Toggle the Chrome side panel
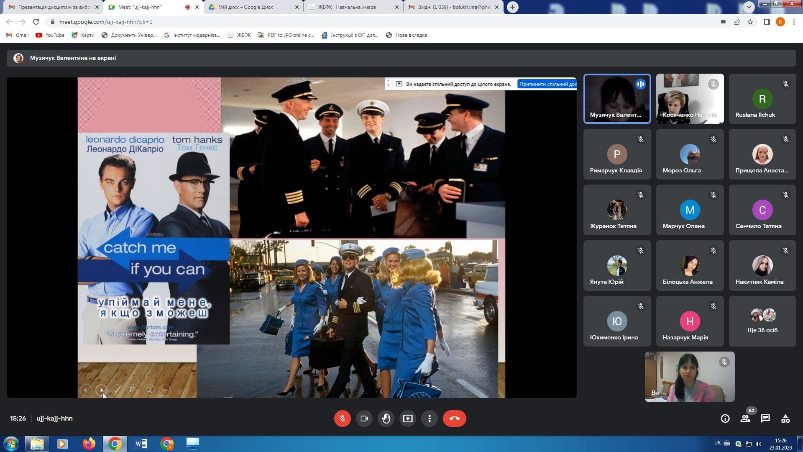This screenshot has width=803, height=452. 767,22
